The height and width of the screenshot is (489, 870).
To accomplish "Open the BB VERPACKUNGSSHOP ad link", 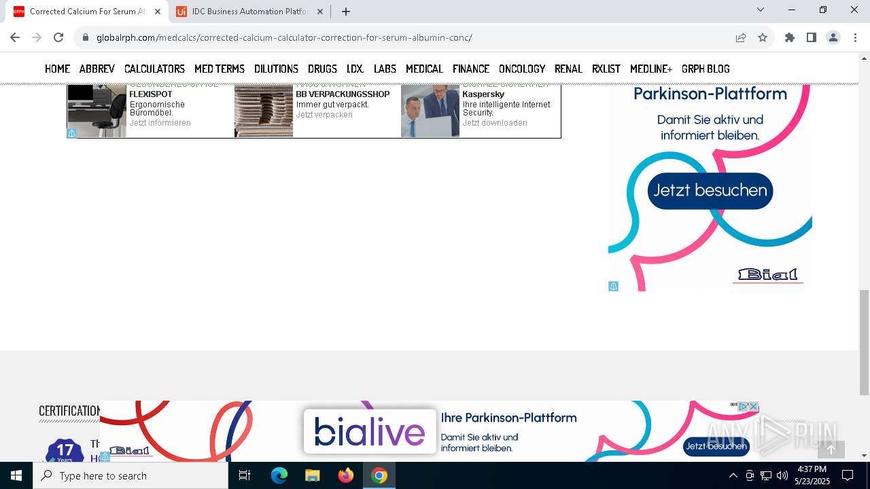I will 343,94.
